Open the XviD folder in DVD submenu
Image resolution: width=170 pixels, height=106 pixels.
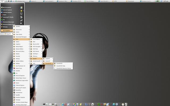coord(36,64)
